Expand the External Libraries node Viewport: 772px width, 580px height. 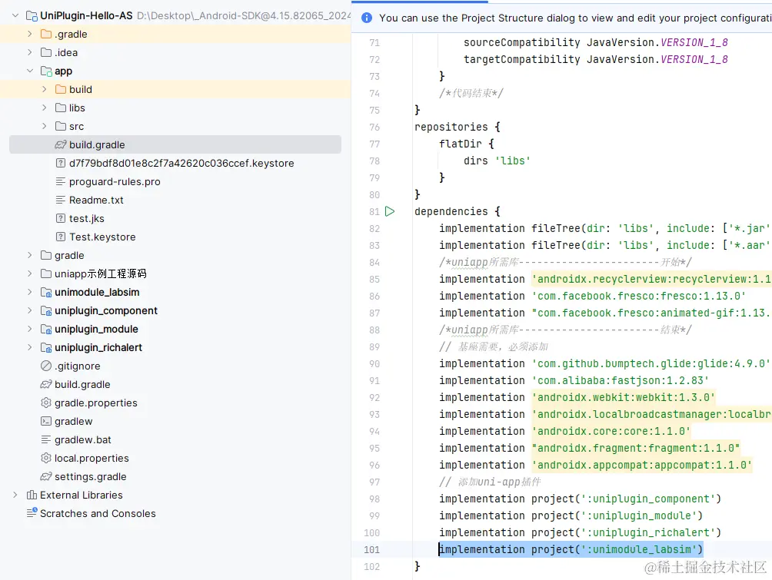click(15, 495)
